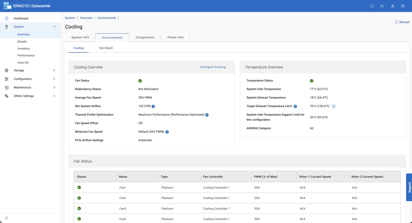The image size is (412, 223).
Task: Refresh the Cooling page
Action: (x=402, y=22)
